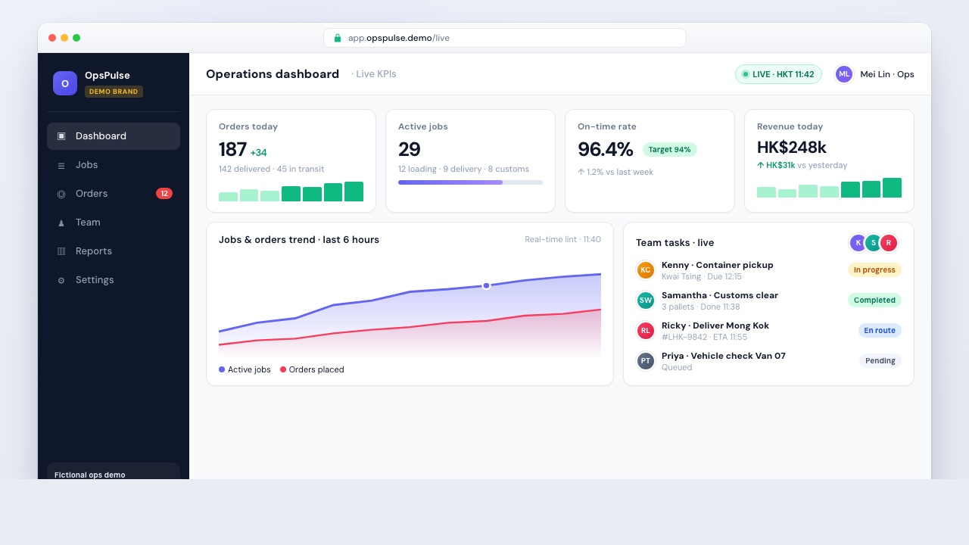Click the HK$248k revenue value
Viewport: 969px width, 545px height.
(x=792, y=147)
